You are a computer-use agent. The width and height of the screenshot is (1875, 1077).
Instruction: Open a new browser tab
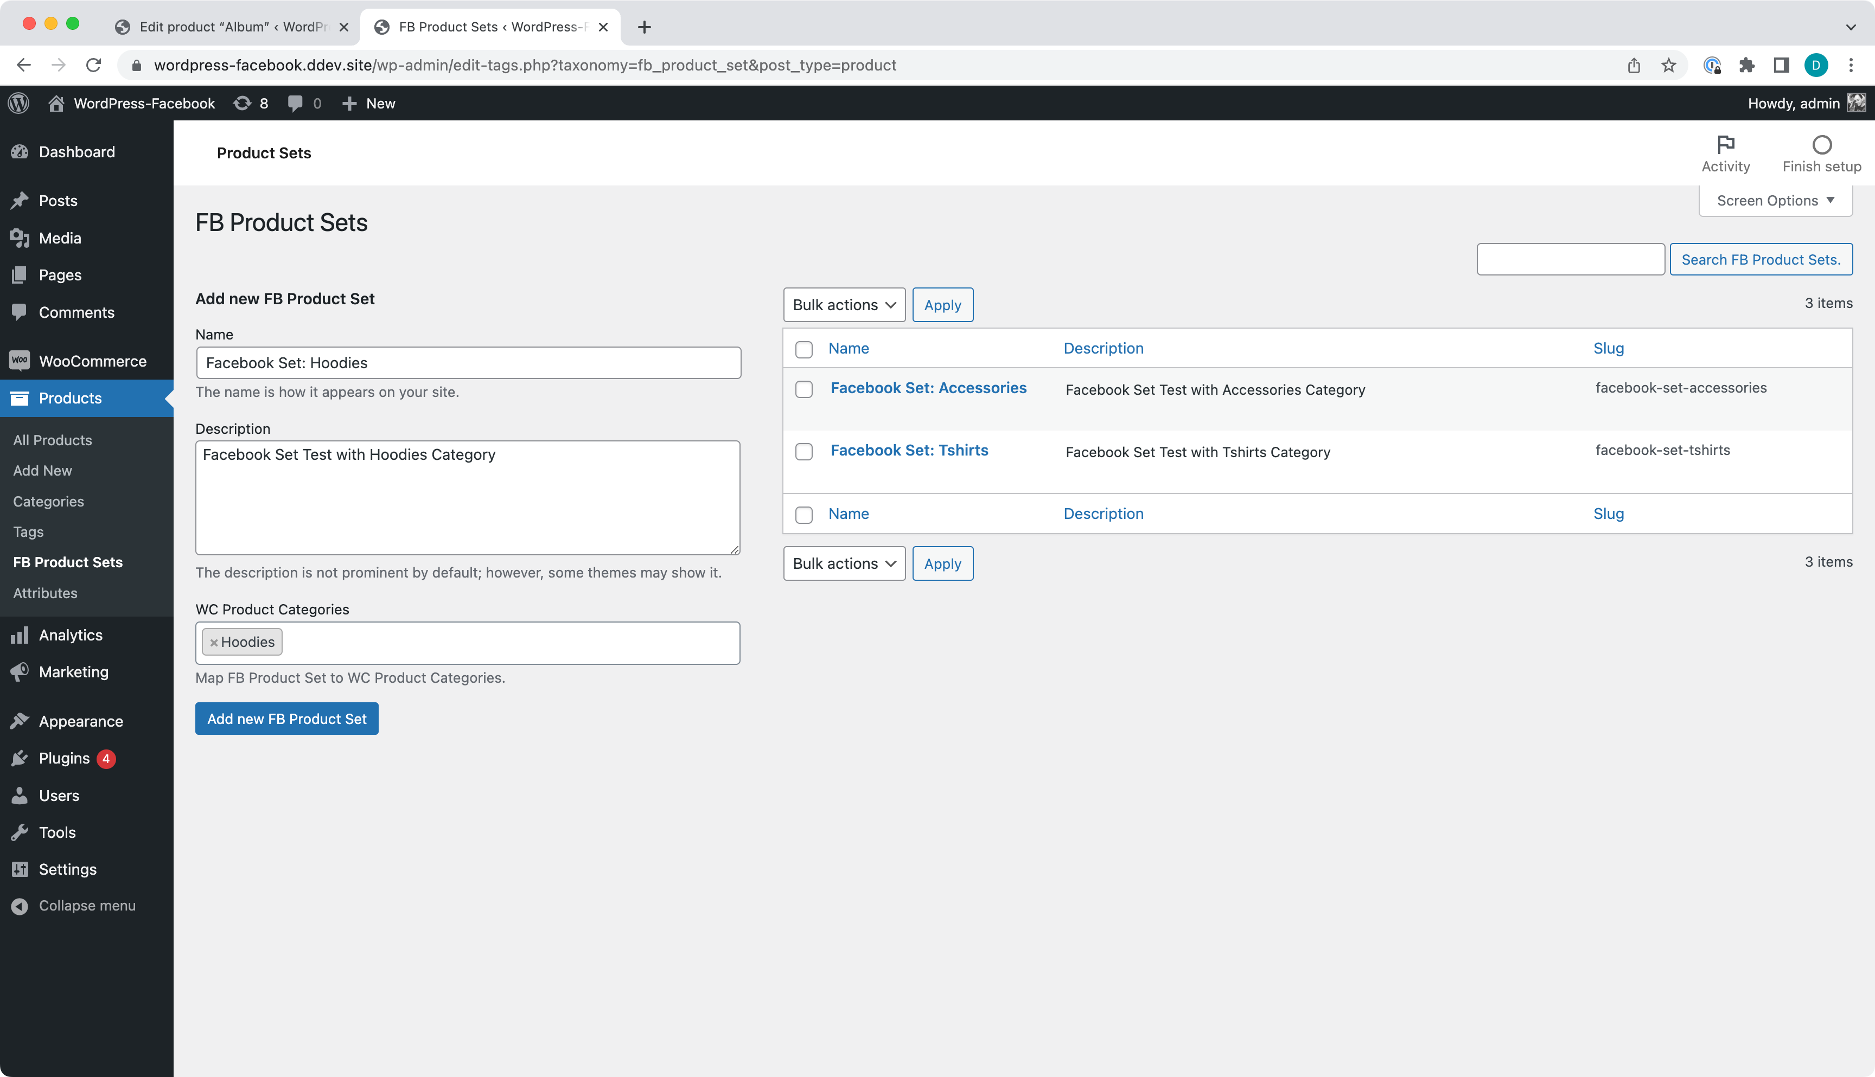coord(645,27)
